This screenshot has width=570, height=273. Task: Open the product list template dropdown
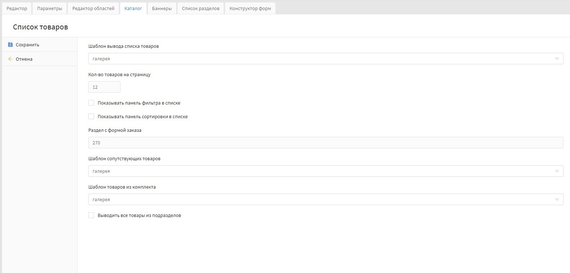[326, 59]
